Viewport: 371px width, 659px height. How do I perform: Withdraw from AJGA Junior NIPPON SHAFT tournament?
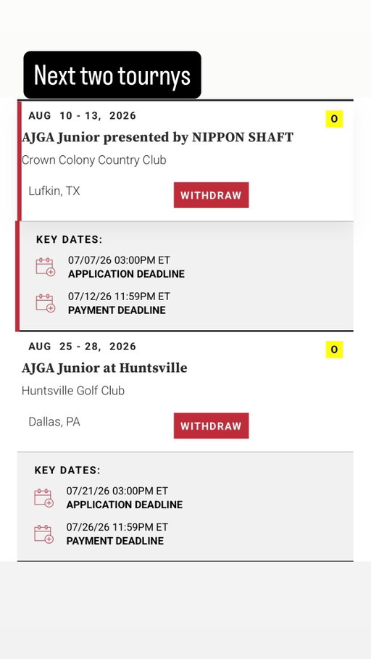(x=212, y=195)
